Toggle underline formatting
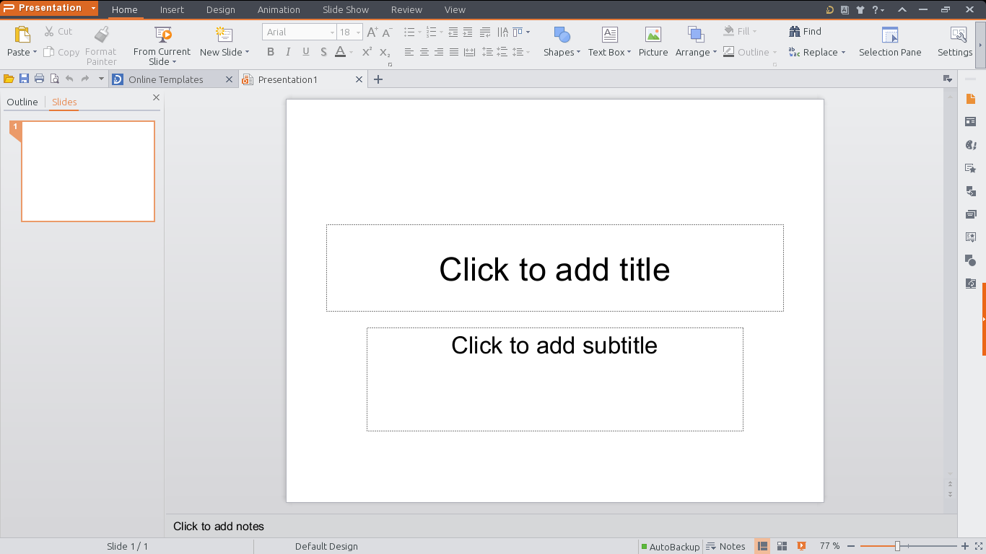Image resolution: width=986 pixels, height=554 pixels. [305, 52]
